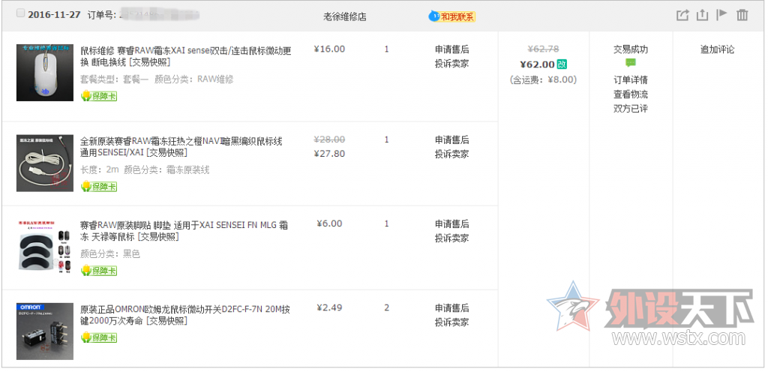The image size is (768, 372).
Task: Click the green 改 price-modified badge
Action: click(562, 64)
